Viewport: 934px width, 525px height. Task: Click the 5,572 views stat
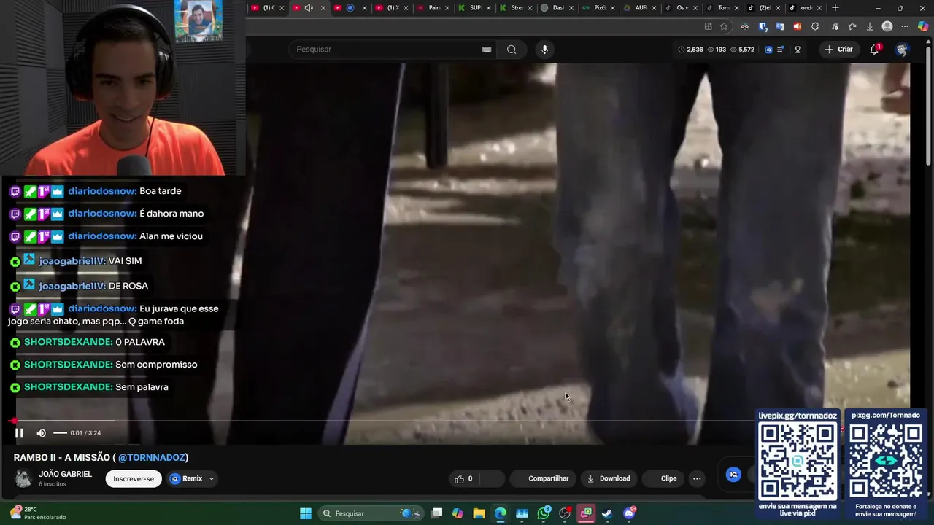click(742, 50)
